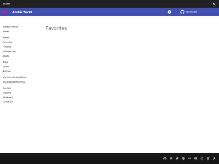Click the About section heading

click(6, 38)
